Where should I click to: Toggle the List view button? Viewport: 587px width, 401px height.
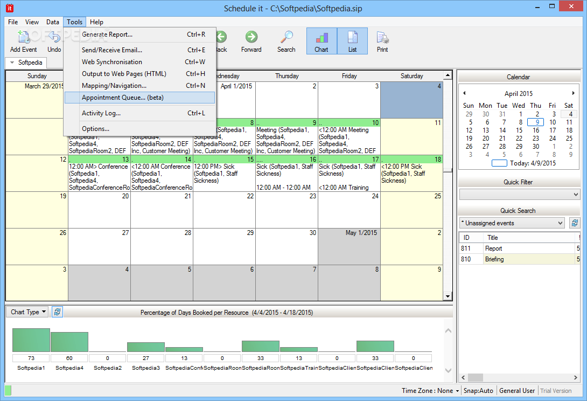352,41
